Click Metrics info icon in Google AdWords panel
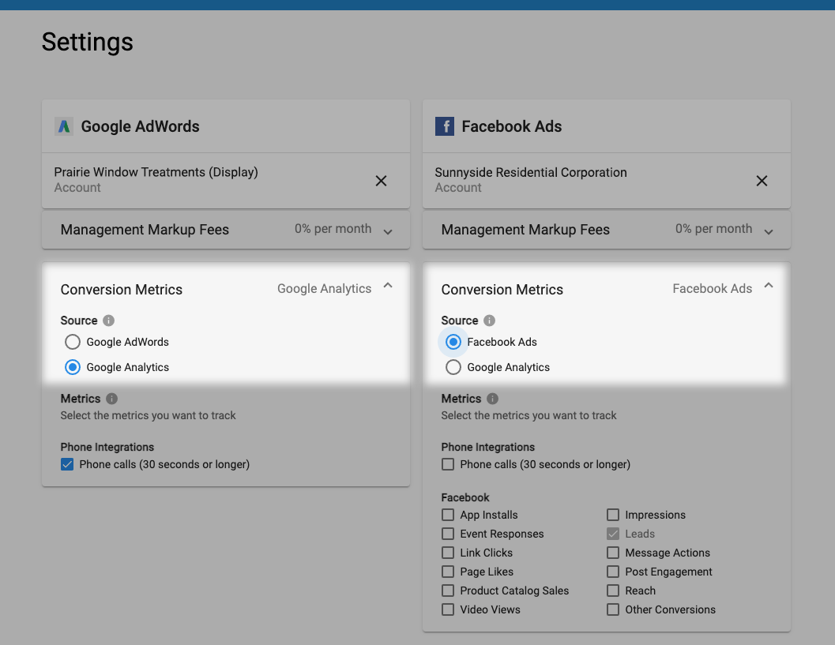 tap(111, 399)
